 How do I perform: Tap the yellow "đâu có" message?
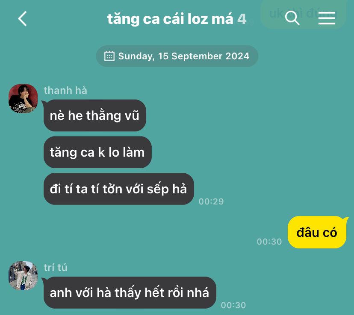pyautogui.click(x=317, y=232)
